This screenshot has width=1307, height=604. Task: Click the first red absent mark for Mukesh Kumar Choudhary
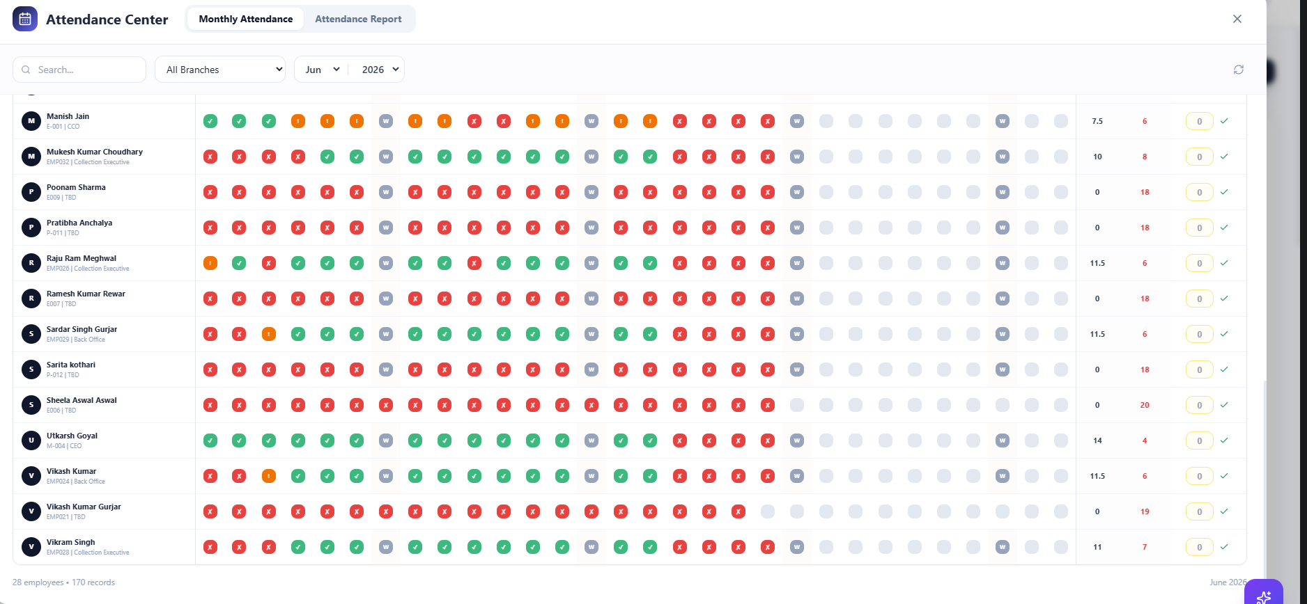pos(210,157)
